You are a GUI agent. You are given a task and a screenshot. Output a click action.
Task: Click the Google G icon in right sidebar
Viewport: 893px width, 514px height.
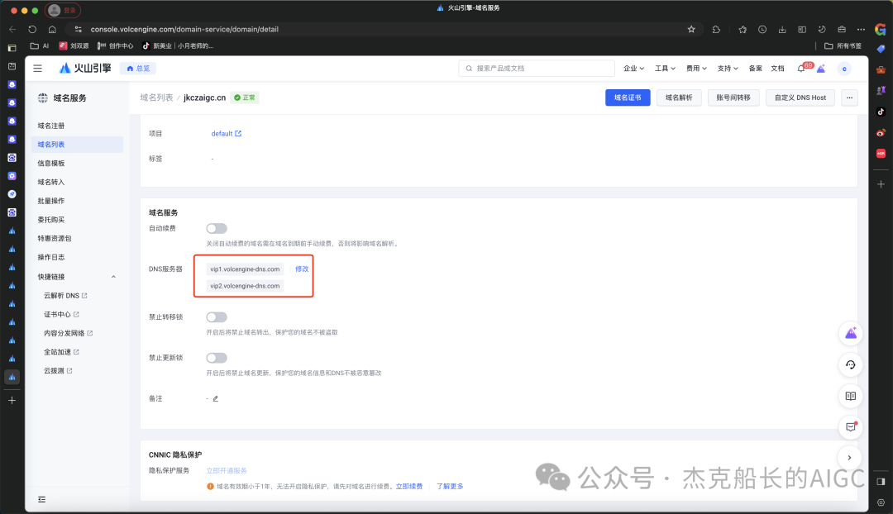point(881,30)
